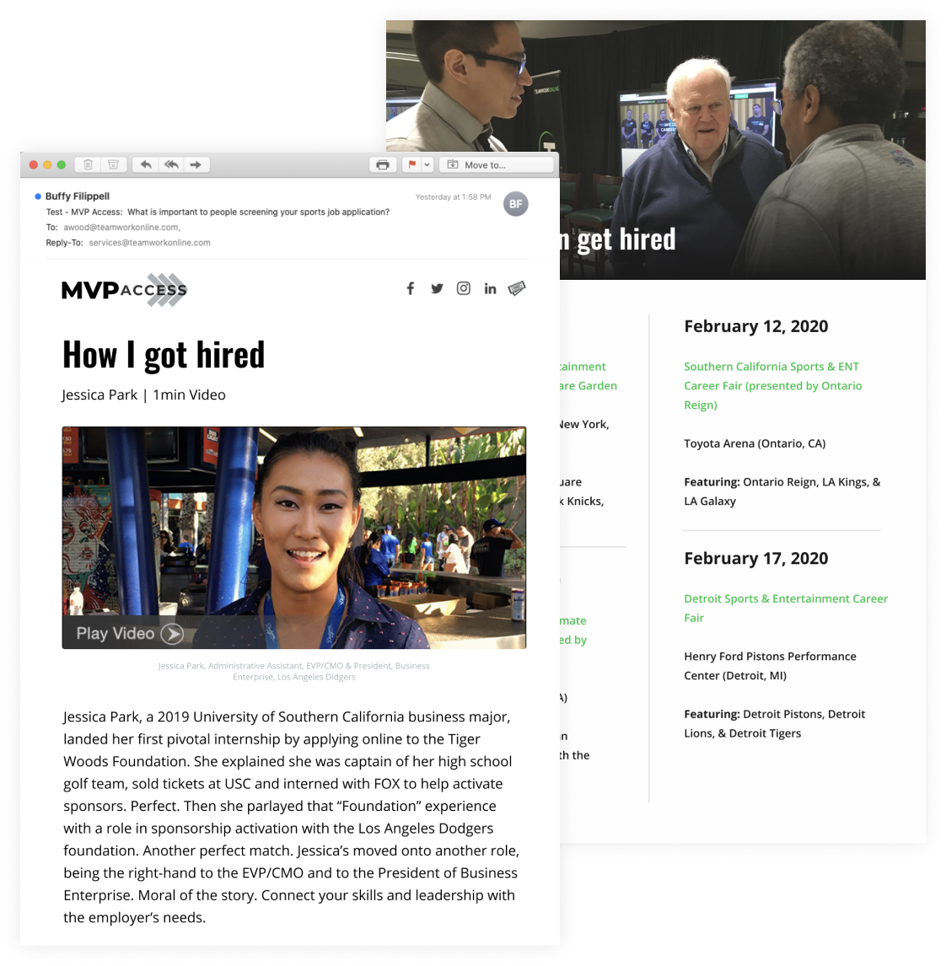Open the Move to... mailbox selector
Image resolution: width=946 pixels, height=966 pixels.
(496, 164)
